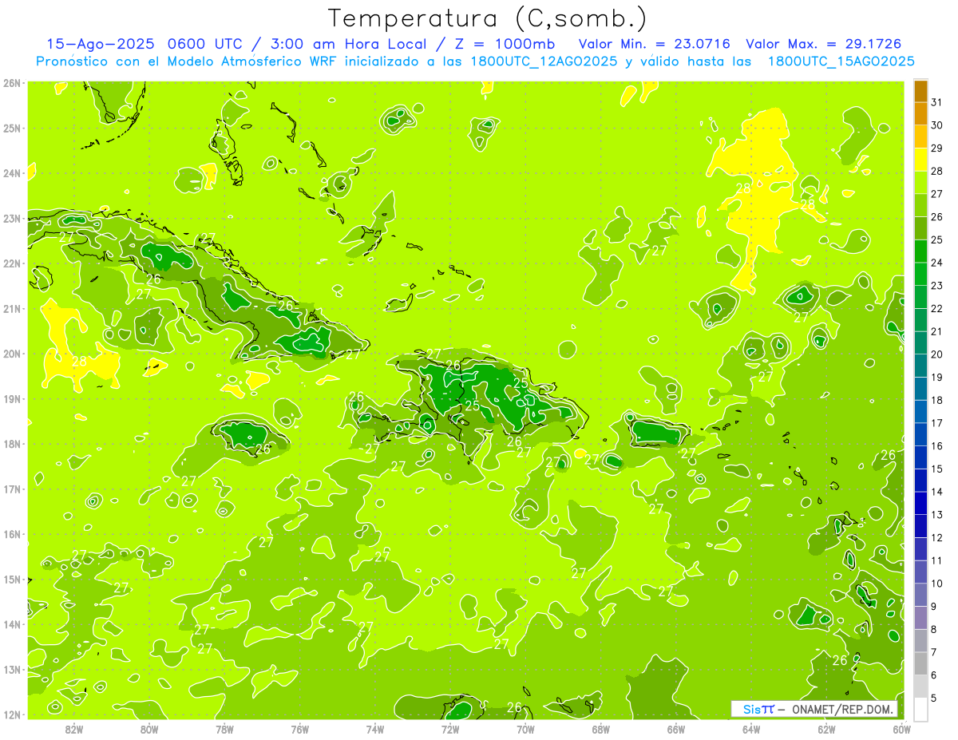Click the longitude axis label "82W"

point(74,730)
